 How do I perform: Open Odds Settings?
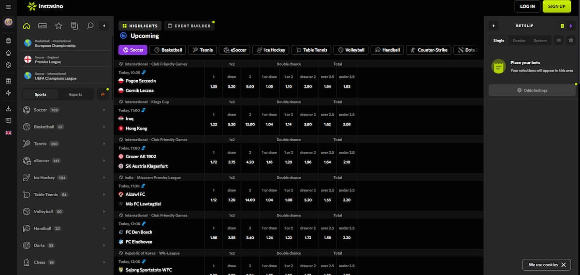tap(532, 90)
